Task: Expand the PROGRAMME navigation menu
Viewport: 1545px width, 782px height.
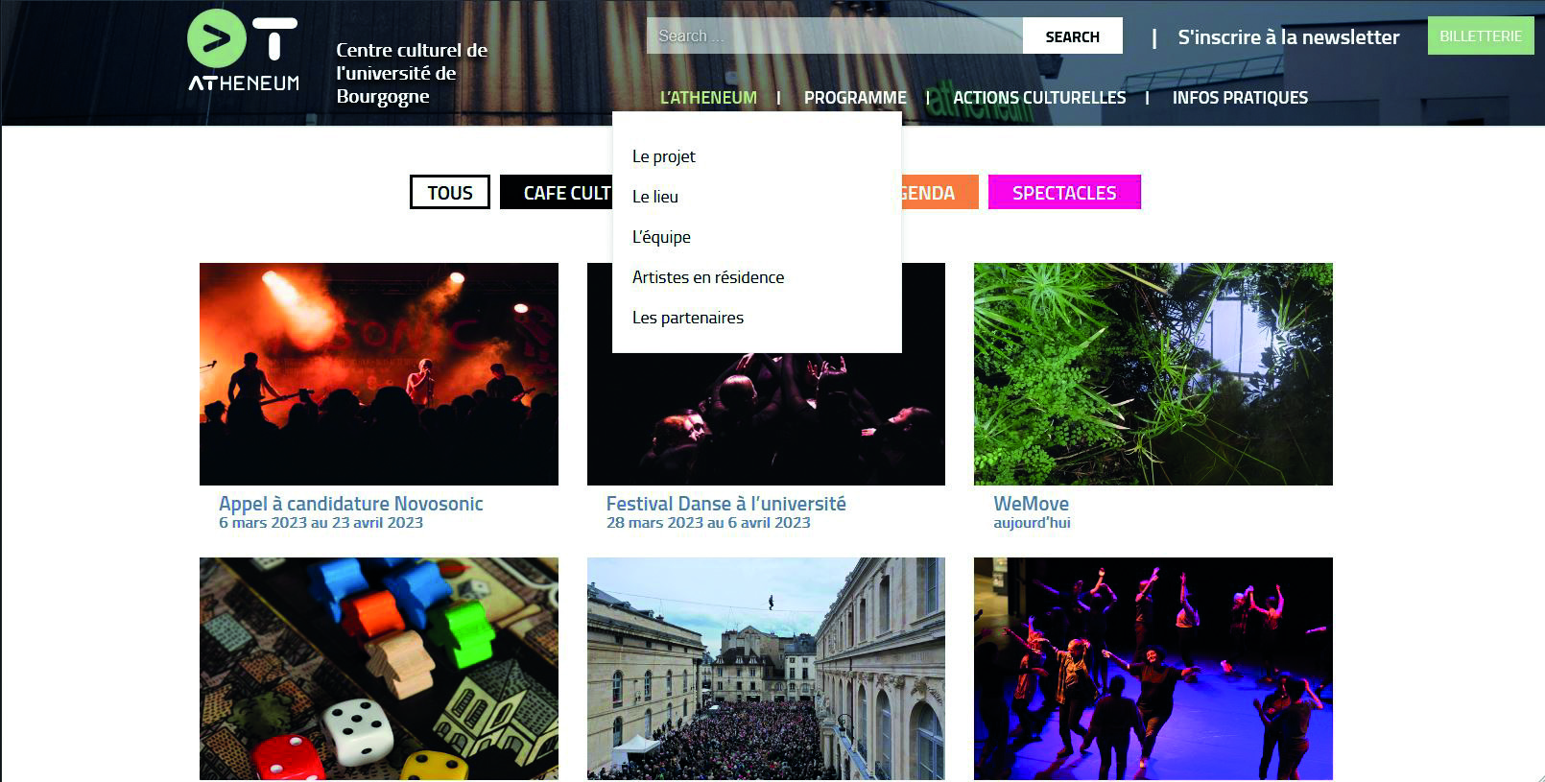Action: (x=854, y=98)
